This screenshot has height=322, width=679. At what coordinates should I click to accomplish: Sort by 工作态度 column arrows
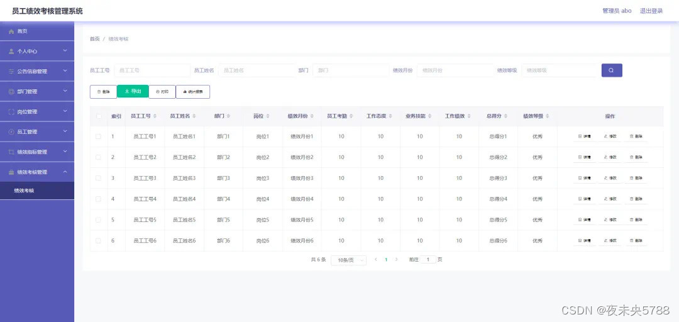coord(390,116)
